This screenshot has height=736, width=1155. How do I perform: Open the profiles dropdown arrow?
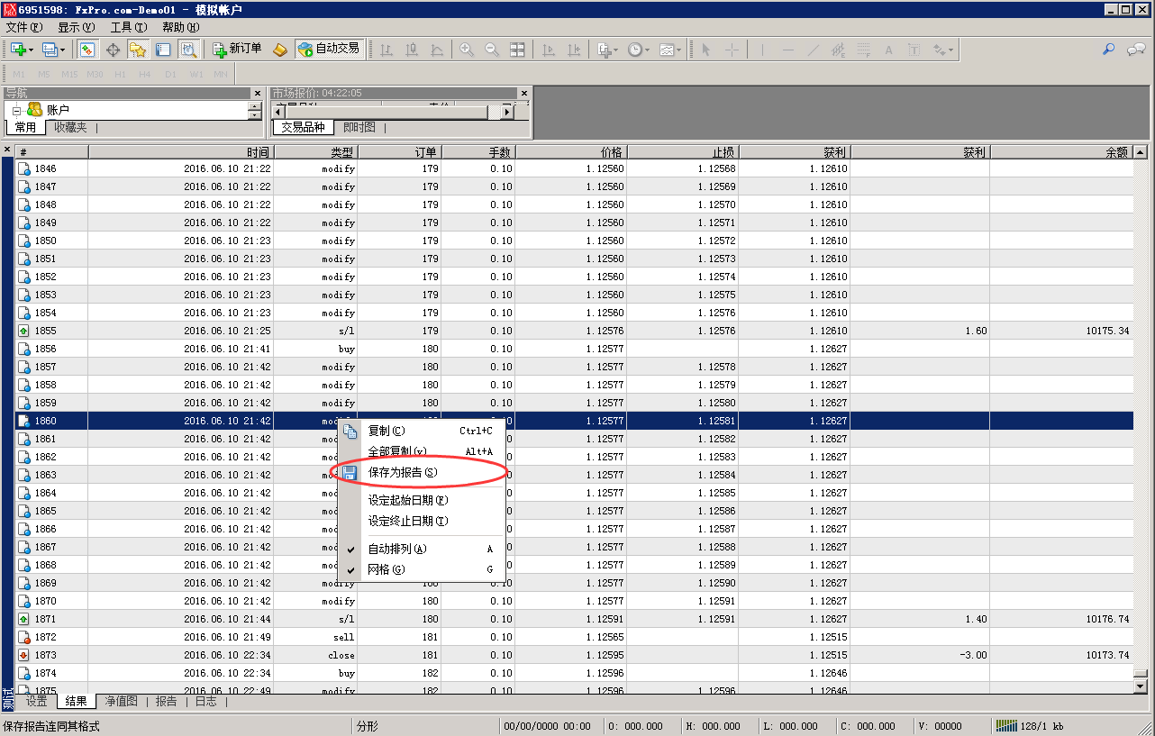pyautogui.click(x=62, y=50)
